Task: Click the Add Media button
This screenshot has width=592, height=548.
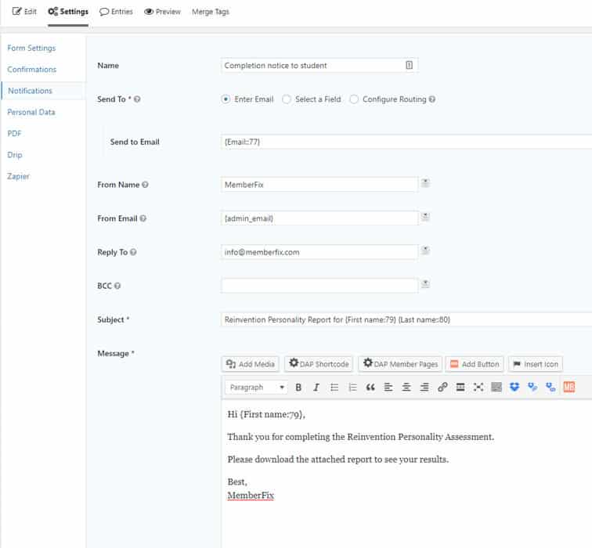Action: [x=251, y=364]
